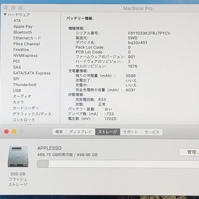Click the 500 GB label under drive

[18, 174]
